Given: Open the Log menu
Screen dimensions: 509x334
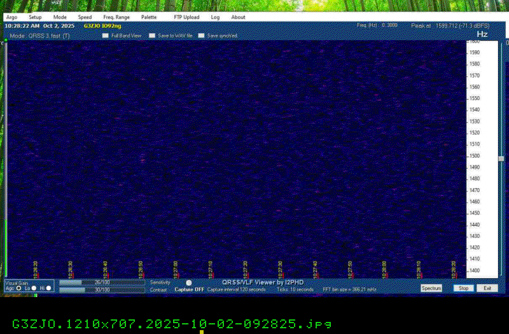Looking at the screenshot, I should pos(215,17).
